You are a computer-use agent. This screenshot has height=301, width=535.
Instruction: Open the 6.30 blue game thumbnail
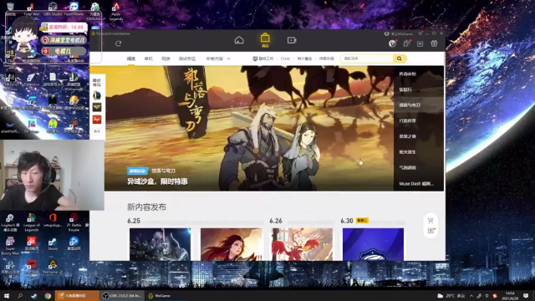coord(373,244)
